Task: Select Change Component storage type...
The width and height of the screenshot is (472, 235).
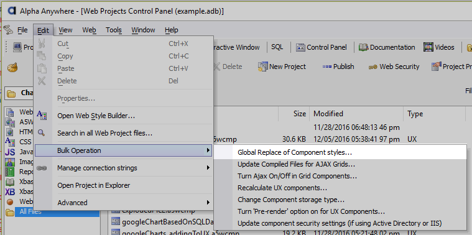Action: (x=291, y=200)
